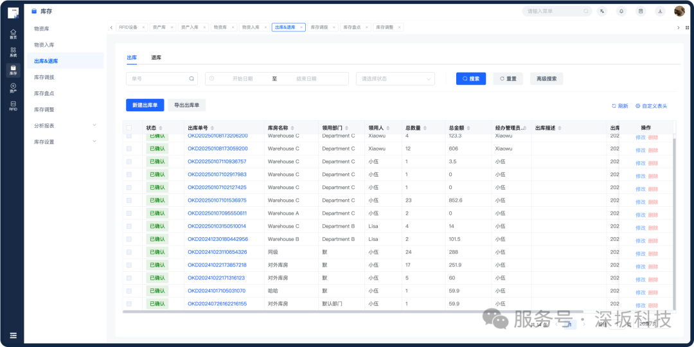Click the blue 搜索 button
Image resolution: width=694 pixels, height=347 pixels.
point(471,79)
